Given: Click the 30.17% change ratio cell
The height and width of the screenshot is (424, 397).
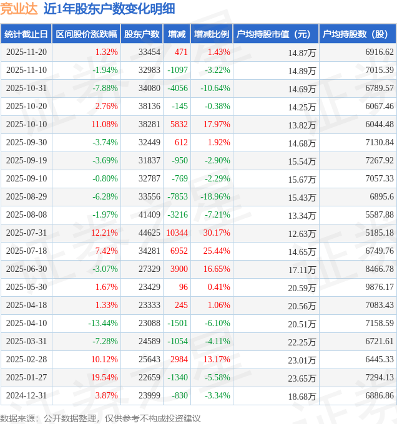Looking at the screenshot, I should click(216, 233).
